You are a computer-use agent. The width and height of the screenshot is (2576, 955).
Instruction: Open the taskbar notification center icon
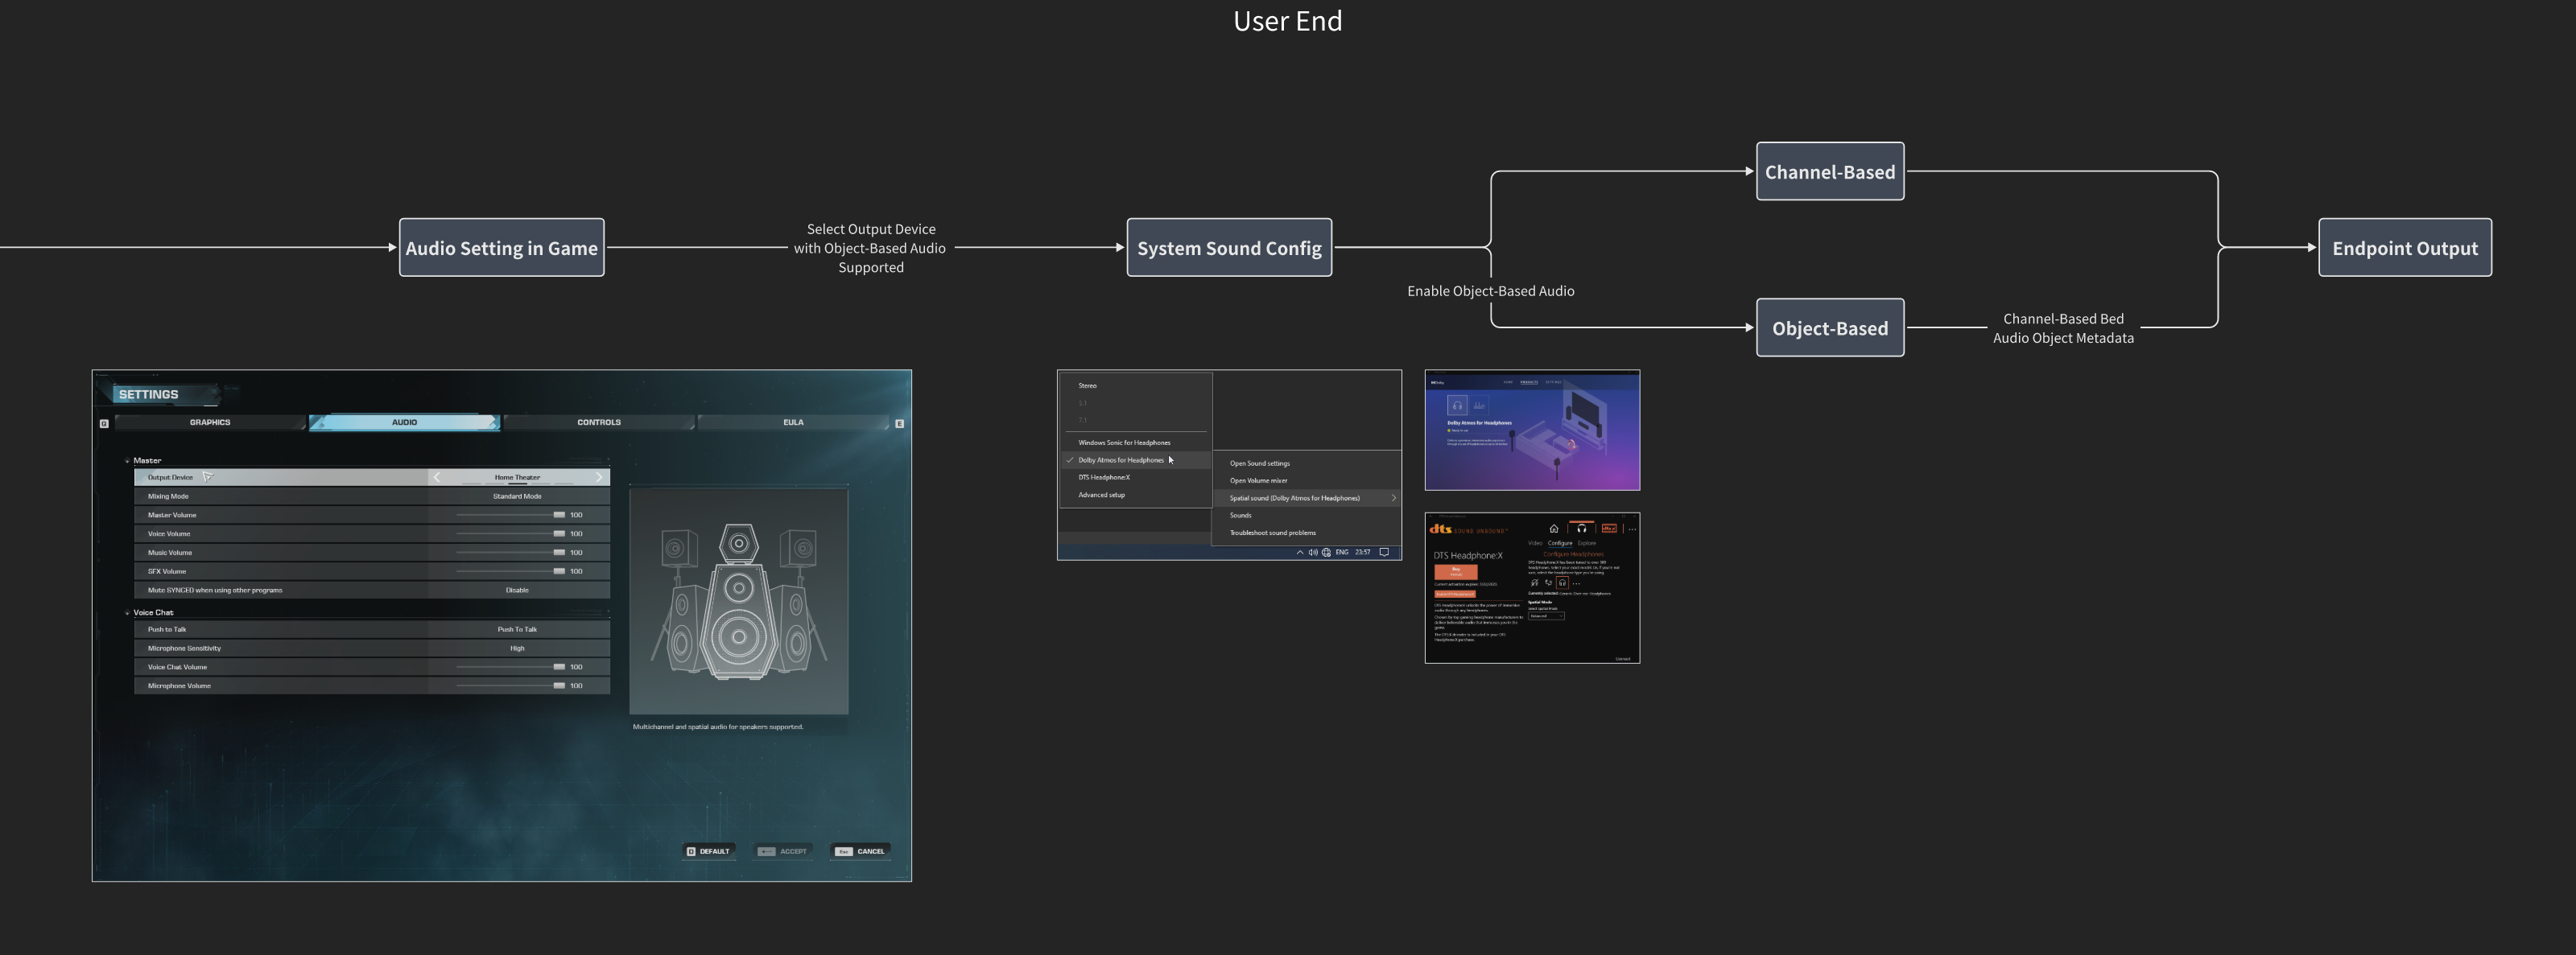click(x=1384, y=553)
